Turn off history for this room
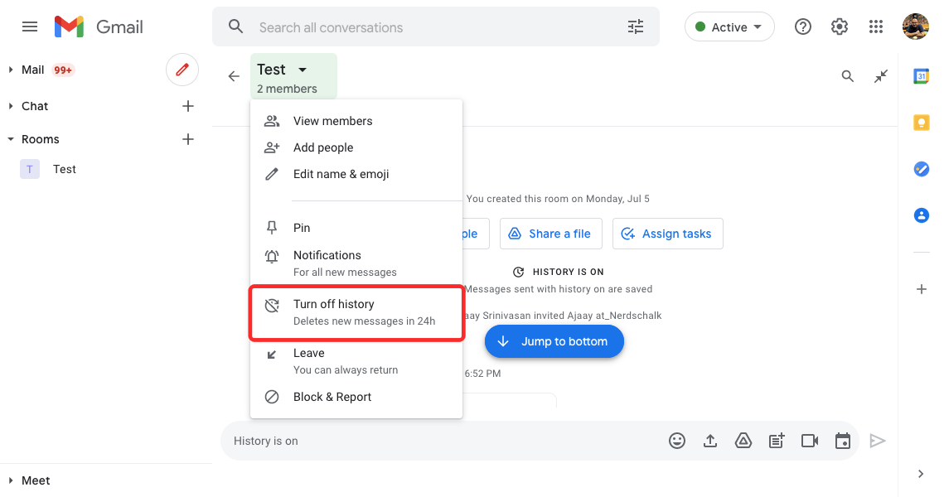This screenshot has width=944, height=497. [356, 312]
